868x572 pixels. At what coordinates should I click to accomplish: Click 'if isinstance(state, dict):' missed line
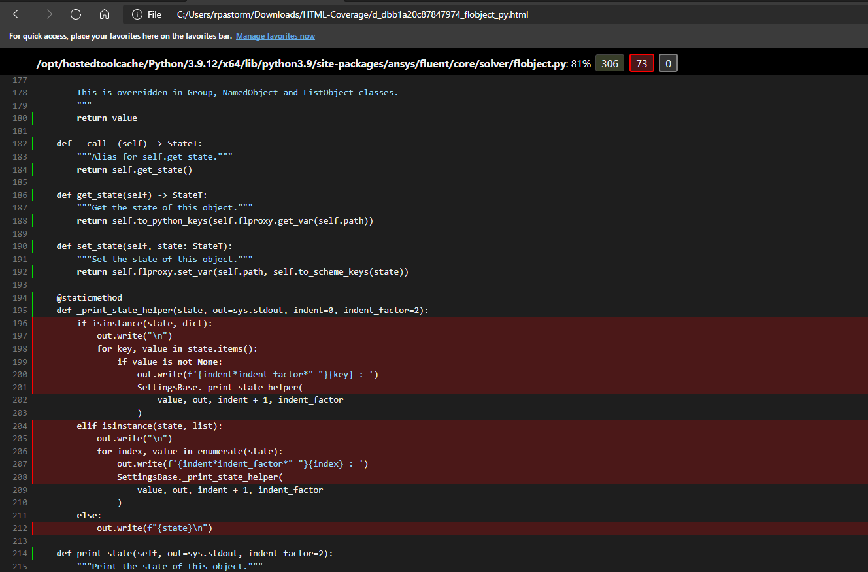point(144,323)
